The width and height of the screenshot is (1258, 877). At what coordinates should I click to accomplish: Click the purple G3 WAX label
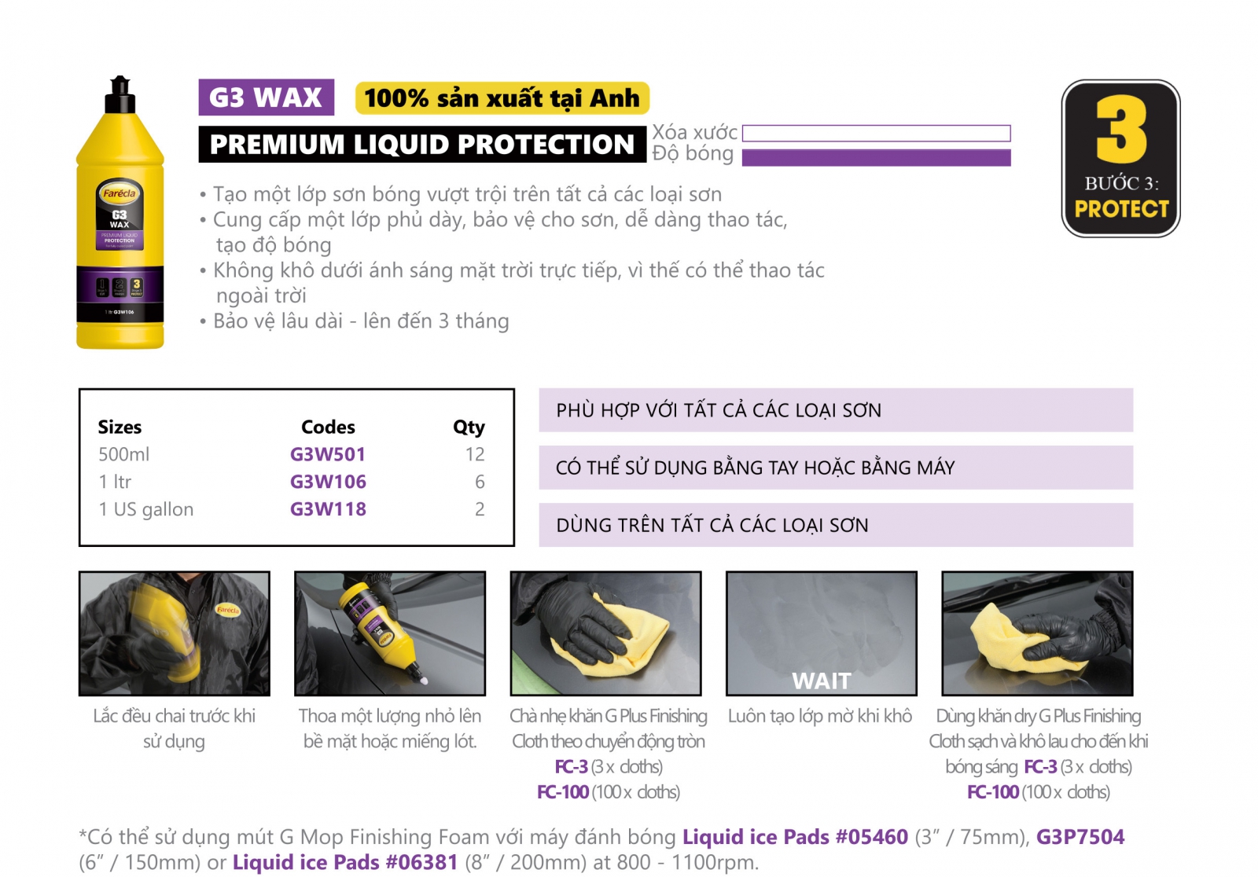[x=266, y=97]
